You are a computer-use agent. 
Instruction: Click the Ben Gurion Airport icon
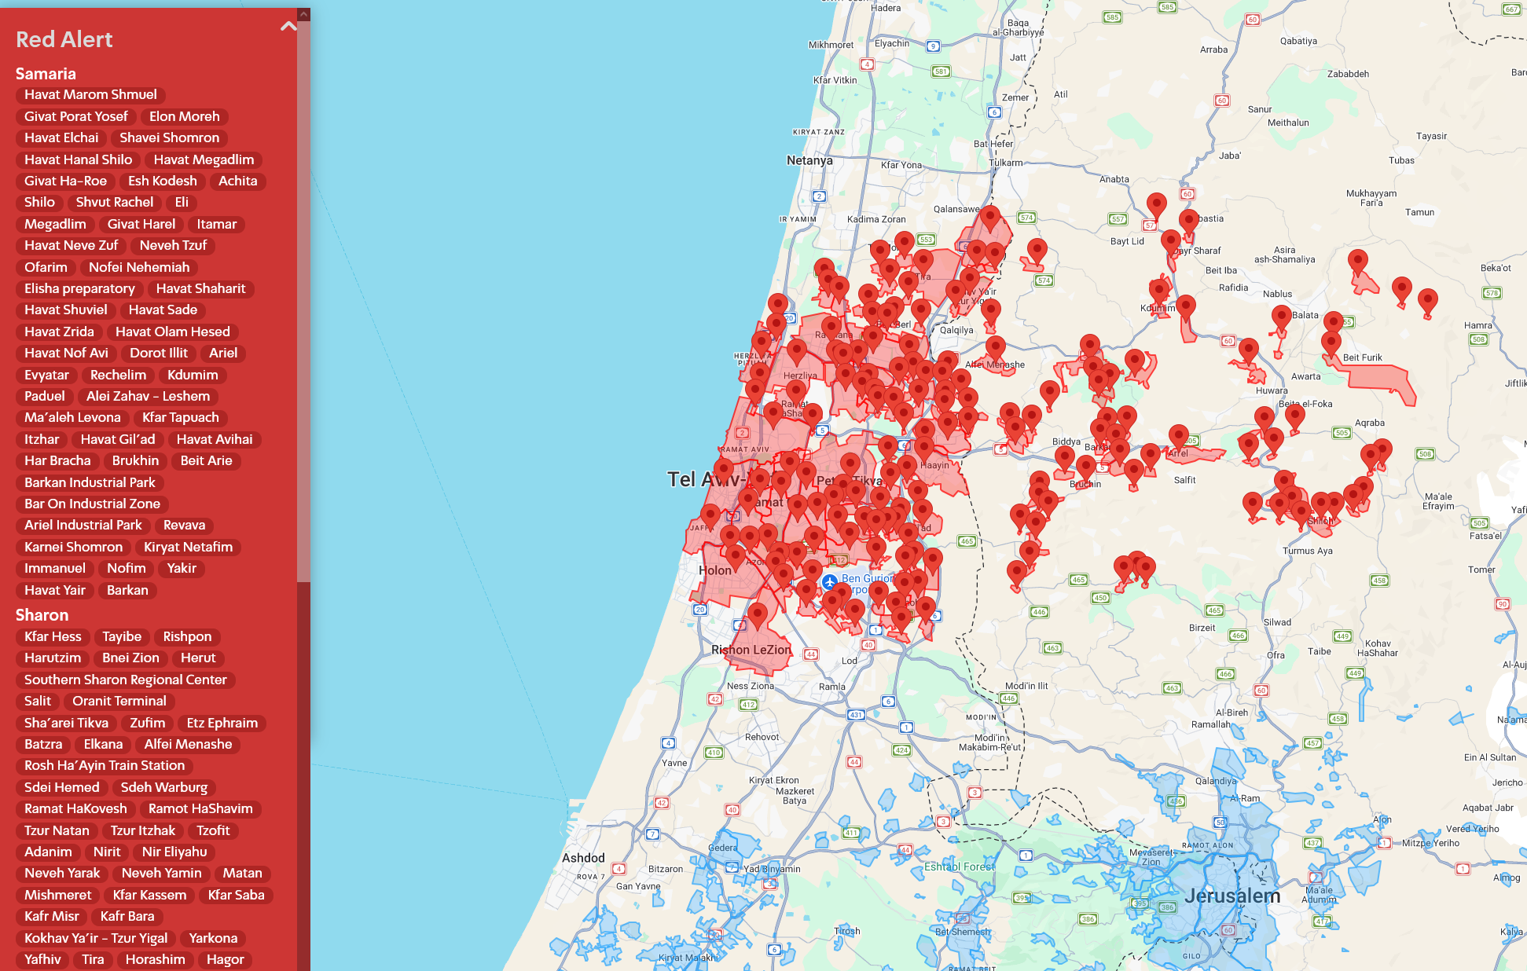[x=829, y=582]
